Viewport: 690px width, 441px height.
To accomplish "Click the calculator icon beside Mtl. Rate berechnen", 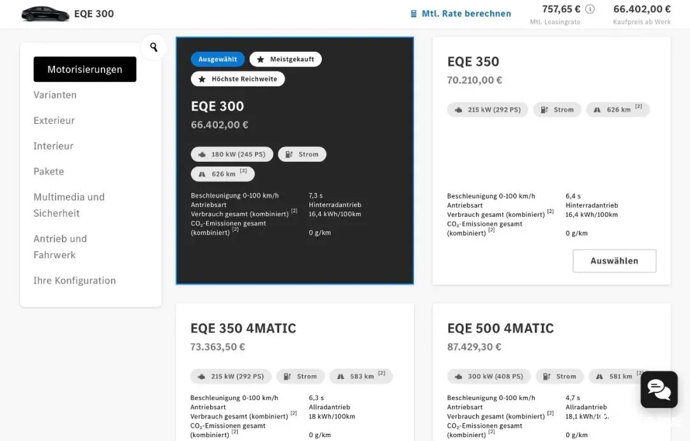I will 413,13.
